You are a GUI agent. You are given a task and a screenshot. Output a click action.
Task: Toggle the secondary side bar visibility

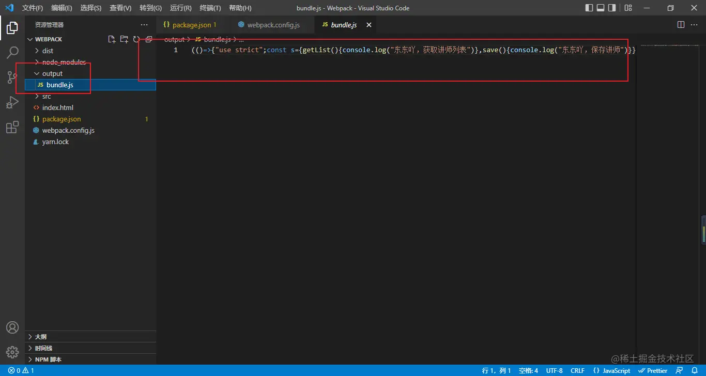tap(612, 8)
